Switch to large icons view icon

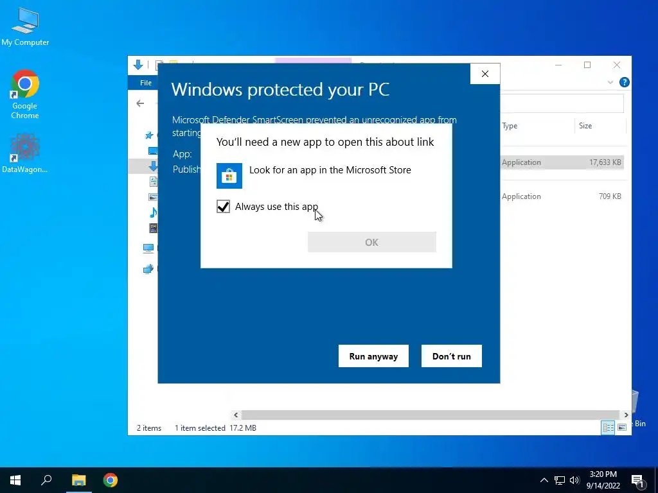click(622, 427)
